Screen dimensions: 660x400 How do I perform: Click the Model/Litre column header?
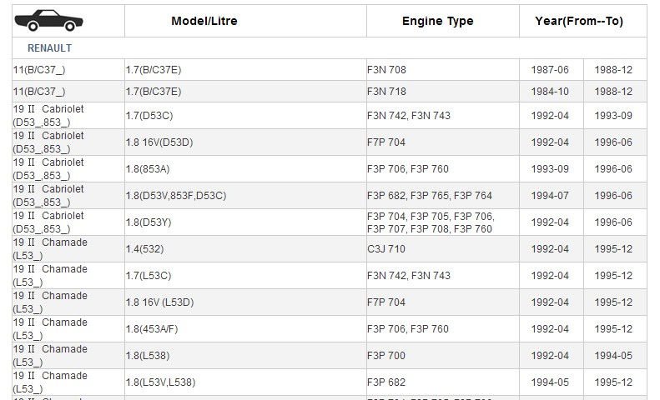204,21
